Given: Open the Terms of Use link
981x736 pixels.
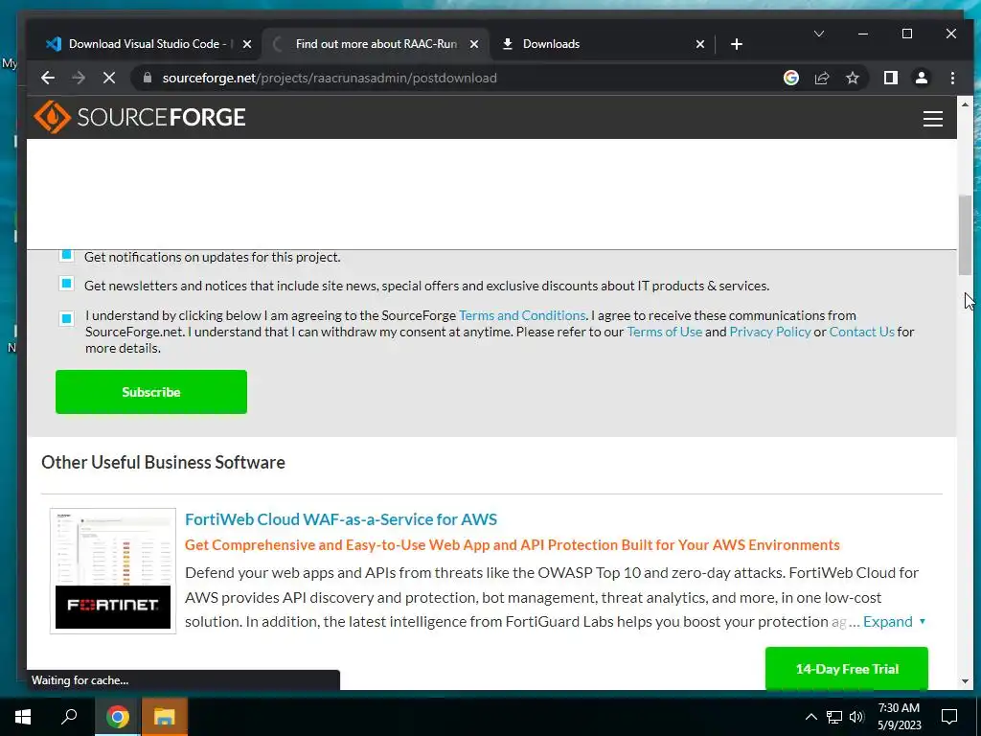Looking at the screenshot, I should pos(665,332).
